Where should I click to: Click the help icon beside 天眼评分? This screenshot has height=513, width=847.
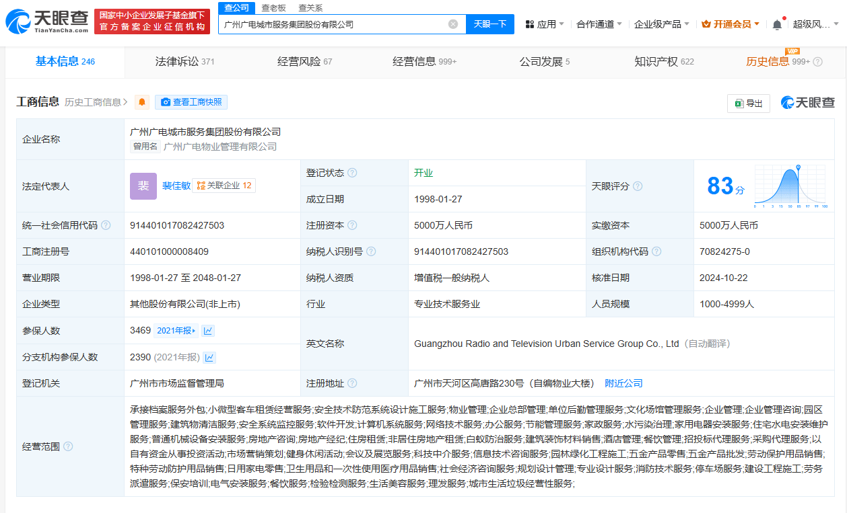(637, 186)
